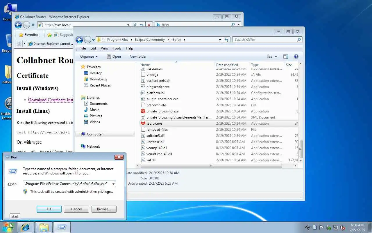Click the Explorer Back navigation button
This screenshot has width=372, height=233.
click(x=79, y=40)
